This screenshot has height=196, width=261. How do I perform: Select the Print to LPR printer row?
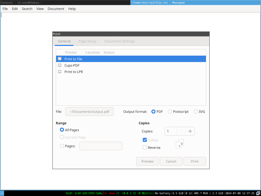(x=131, y=72)
